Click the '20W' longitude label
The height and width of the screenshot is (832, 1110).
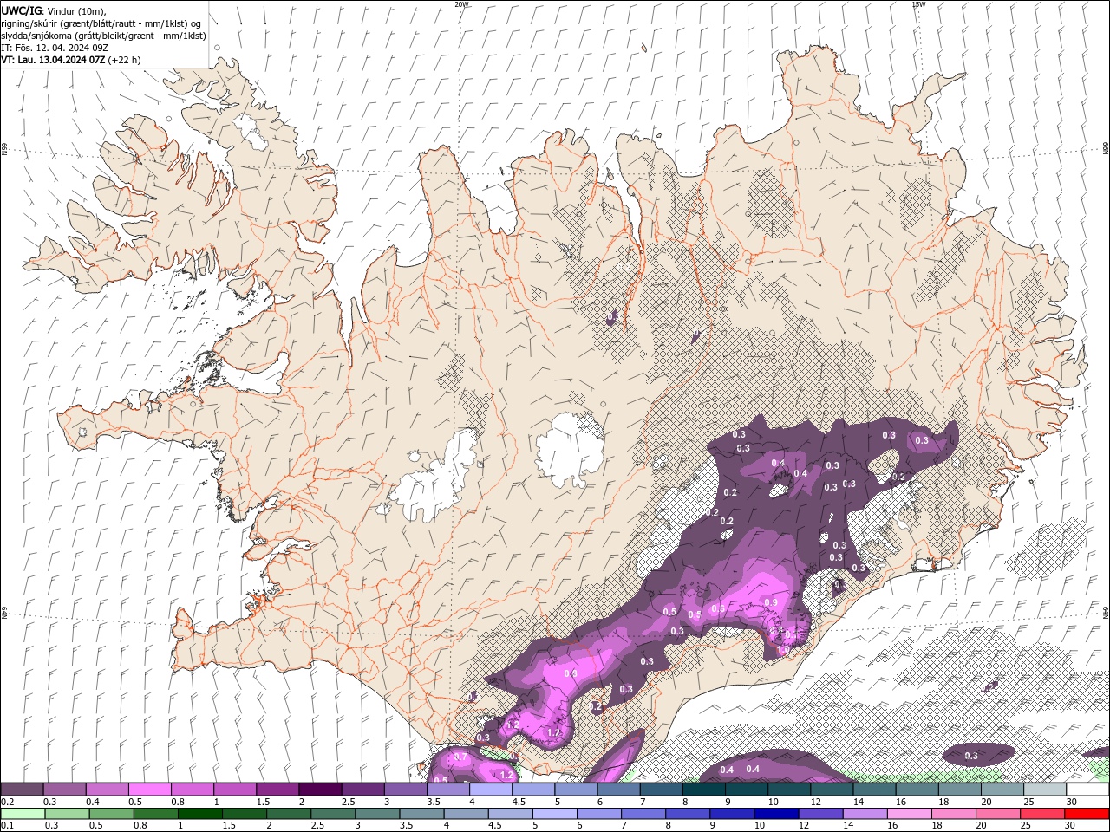(461, 4)
